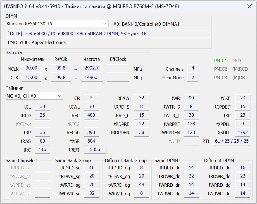Select the tWRRD_dg value 48
This screenshot has width=257, height=204.
click(141, 185)
